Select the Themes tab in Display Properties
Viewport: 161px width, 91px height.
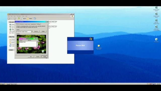point(17,24)
